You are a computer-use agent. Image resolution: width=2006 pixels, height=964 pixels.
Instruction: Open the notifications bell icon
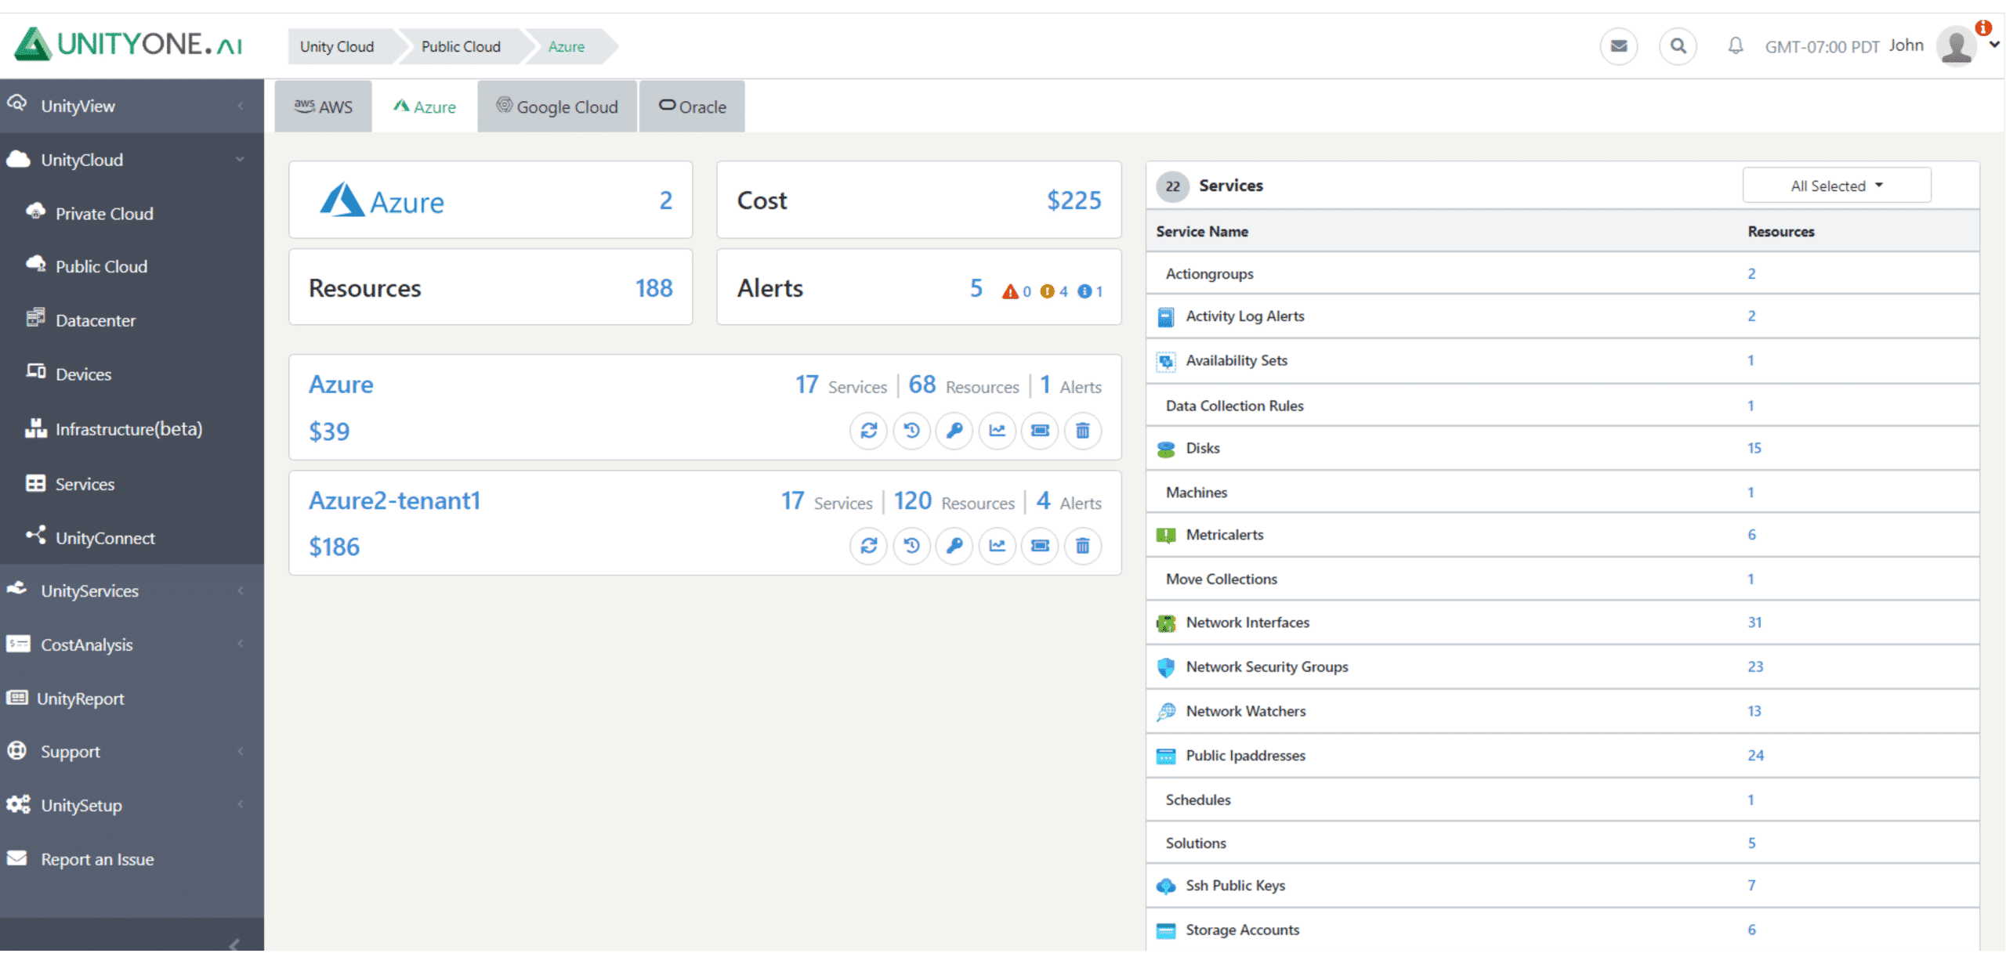[1736, 46]
